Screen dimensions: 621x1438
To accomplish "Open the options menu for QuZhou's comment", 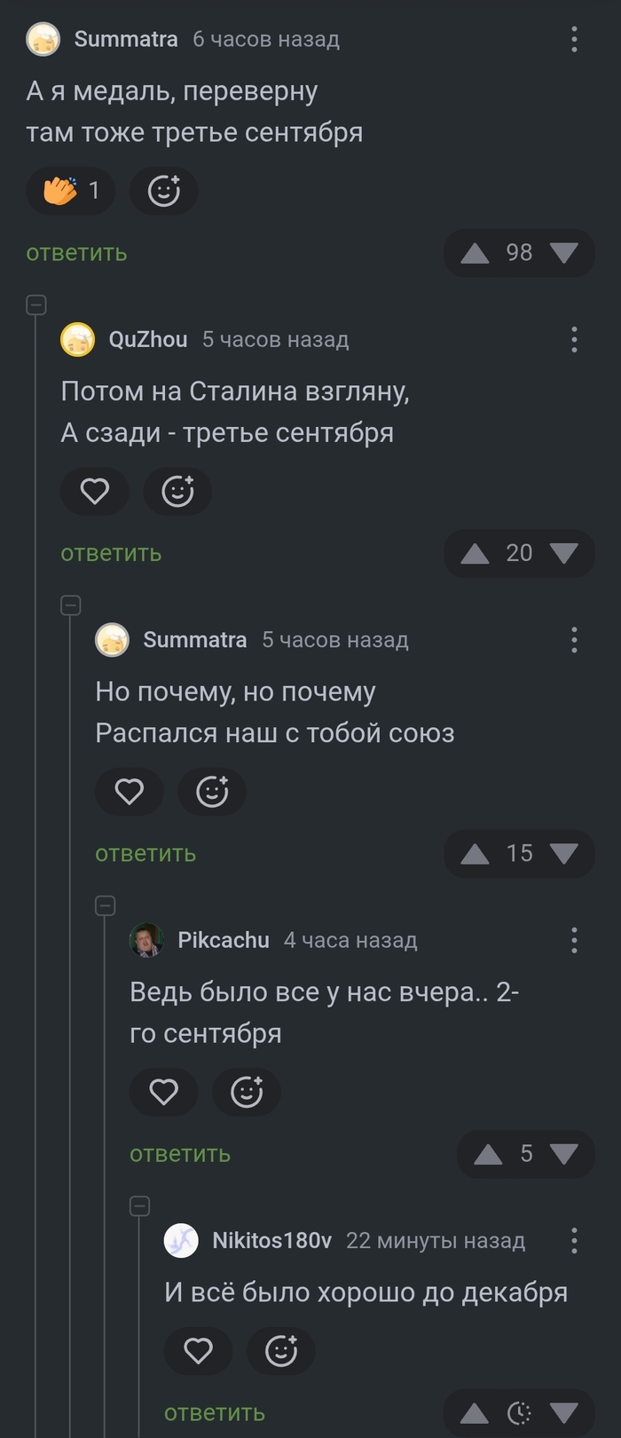I will [x=574, y=339].
